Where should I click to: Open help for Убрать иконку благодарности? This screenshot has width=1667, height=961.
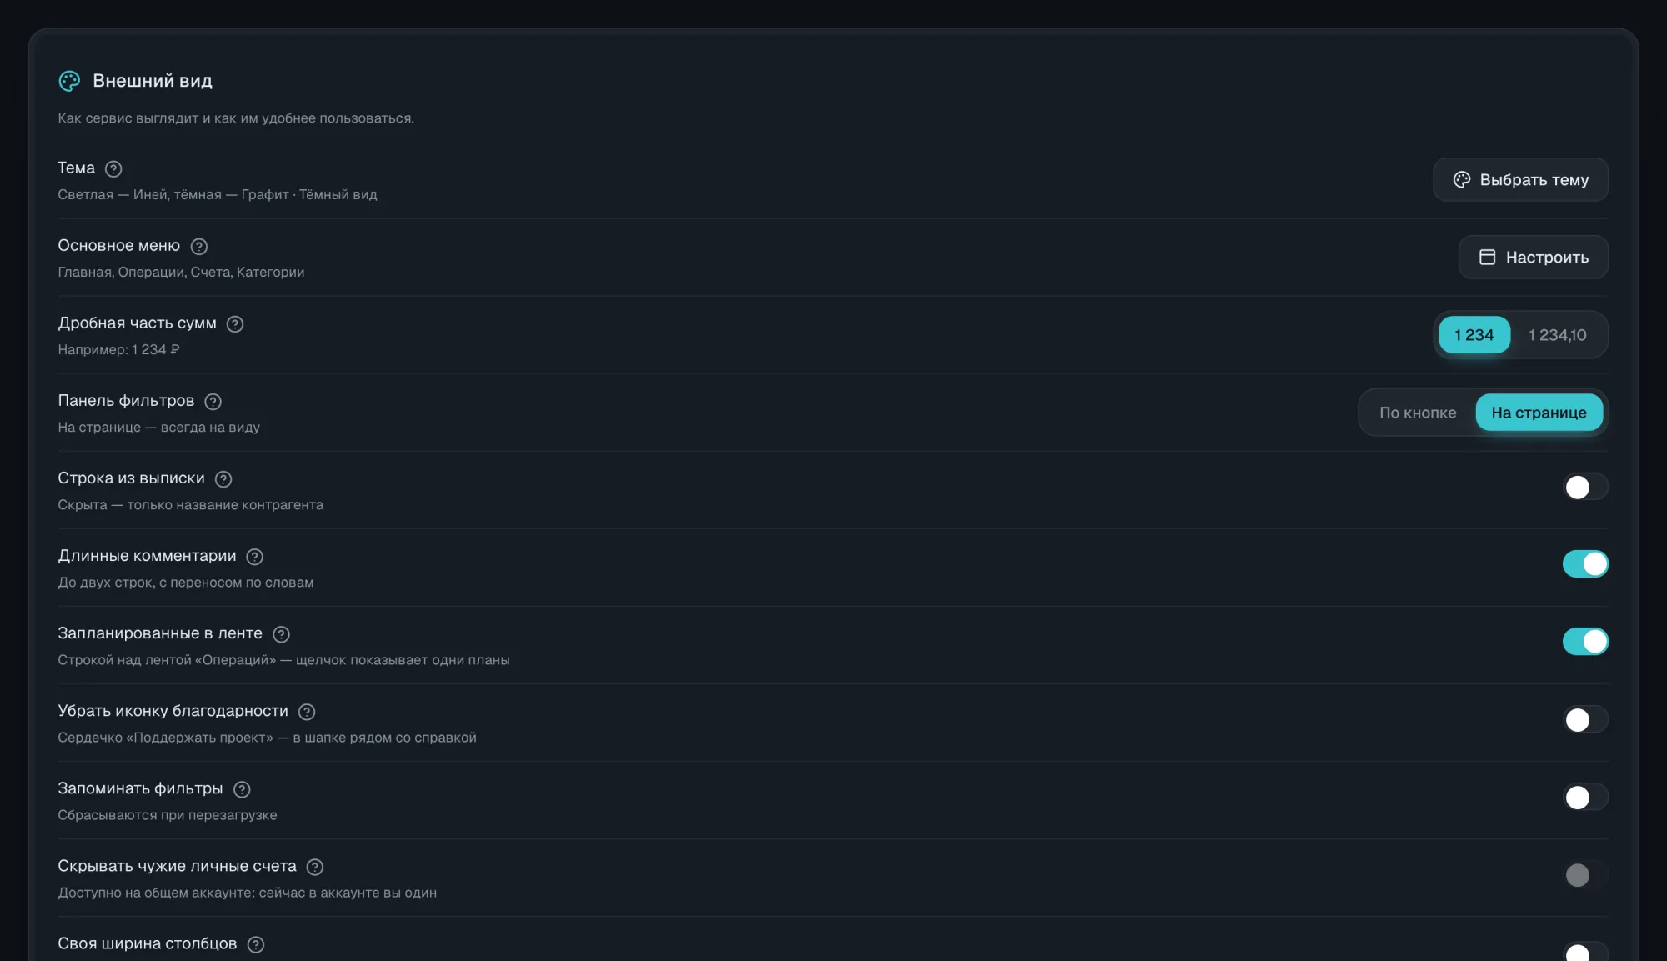[x=307, y=712]
